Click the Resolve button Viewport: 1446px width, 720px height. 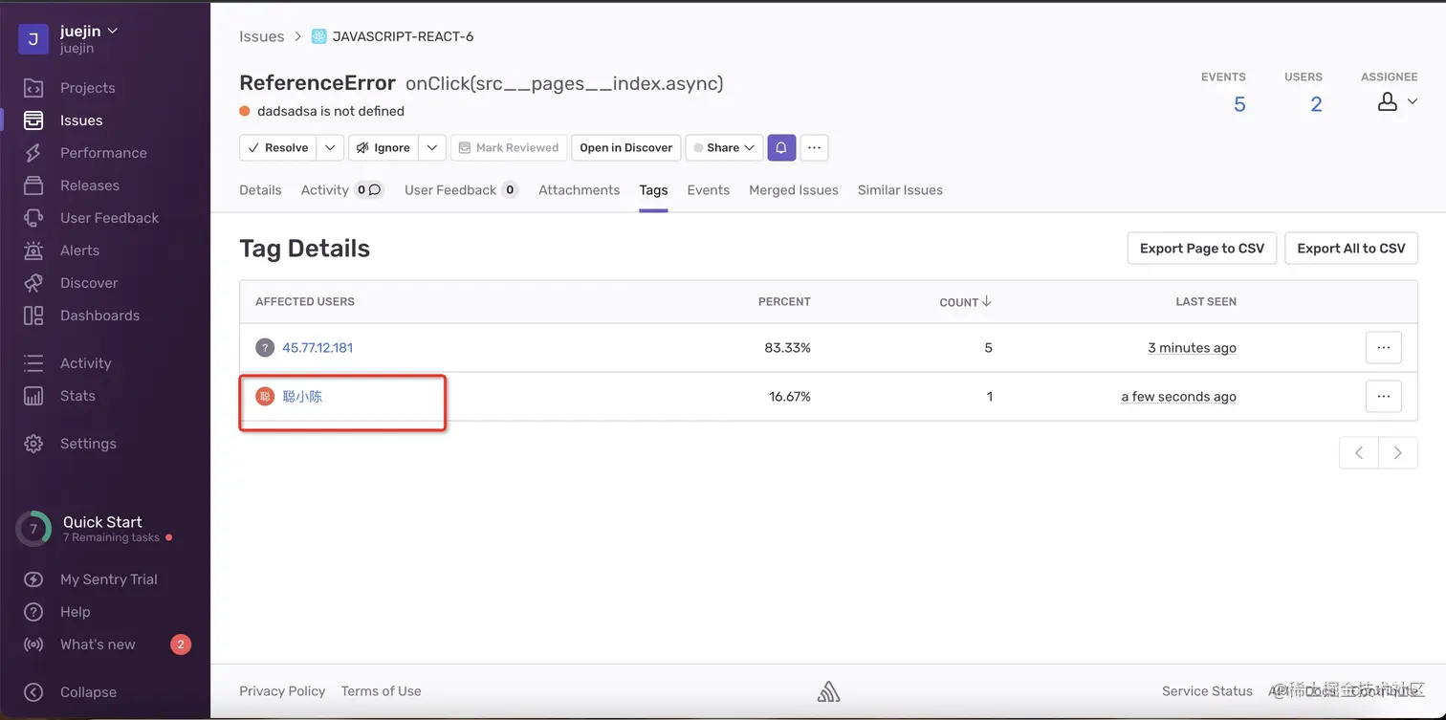pyautogui.click(x=278, y=147)
